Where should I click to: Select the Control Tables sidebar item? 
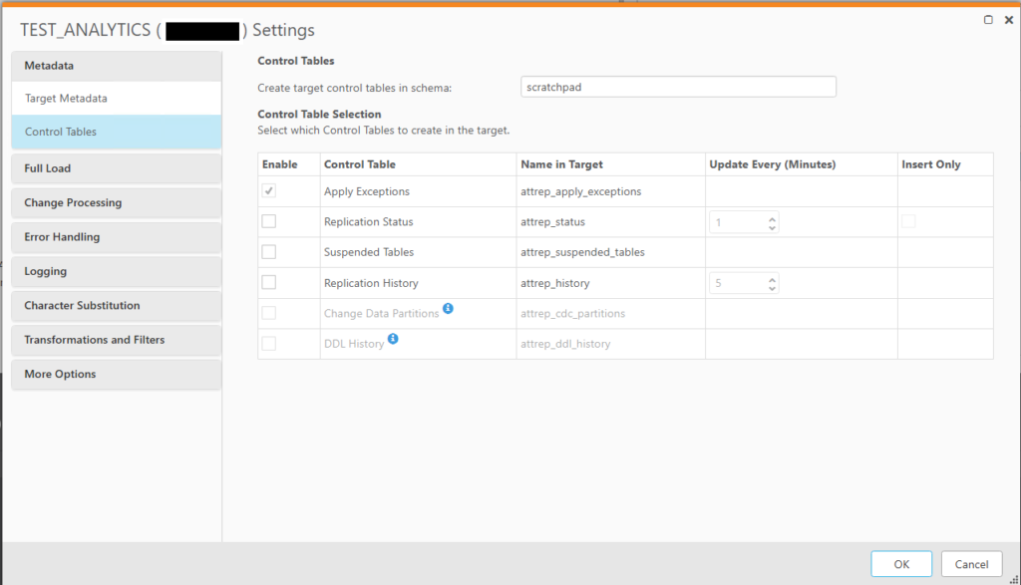[x=116, y=132]
